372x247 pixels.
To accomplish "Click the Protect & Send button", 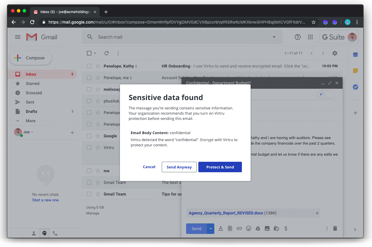I will (220, 167).
